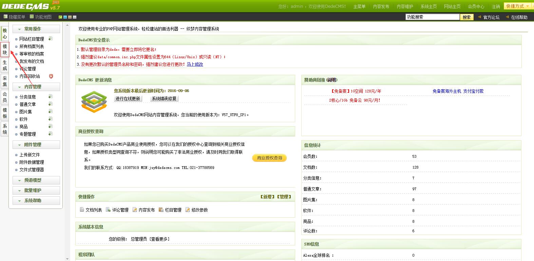Select the blue skin color square
Viewport: 534px width, 261px height.
pyautogui.click(x=65, y=17)
